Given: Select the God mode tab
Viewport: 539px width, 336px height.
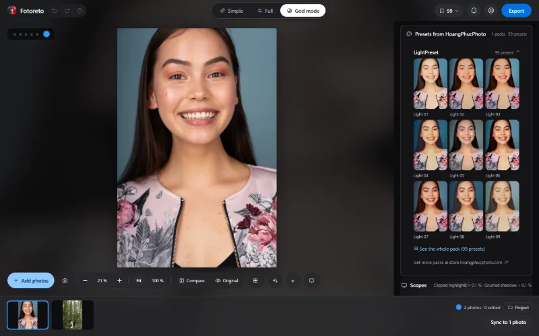Looking at the screenshot, I should (303, 11).
